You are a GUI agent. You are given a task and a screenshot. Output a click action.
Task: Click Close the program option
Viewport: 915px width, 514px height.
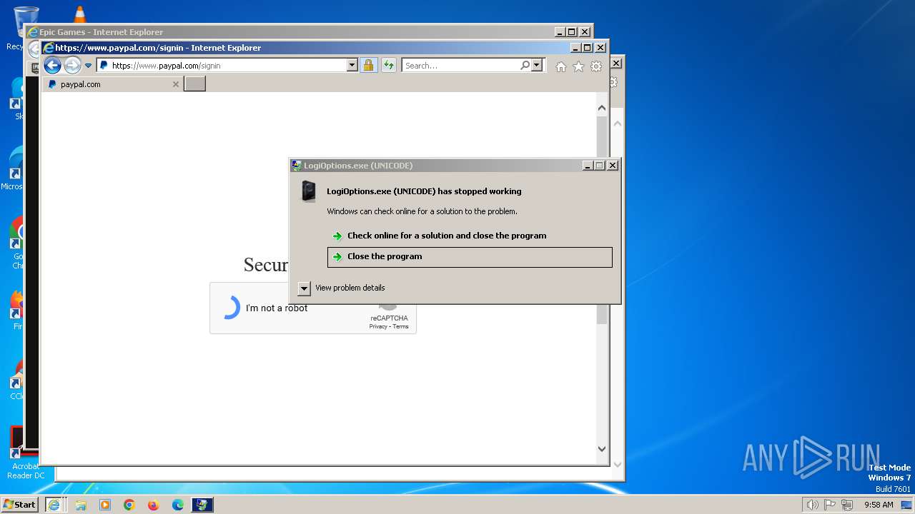pos(470,257)
